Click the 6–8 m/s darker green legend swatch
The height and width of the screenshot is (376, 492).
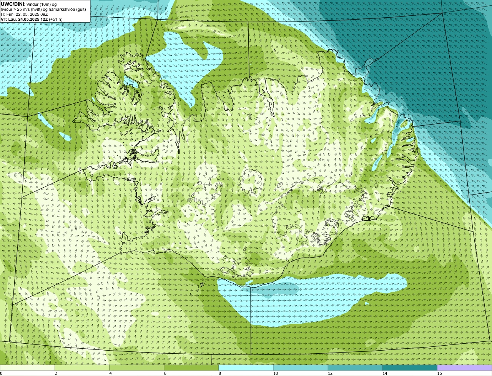point(191,368)
